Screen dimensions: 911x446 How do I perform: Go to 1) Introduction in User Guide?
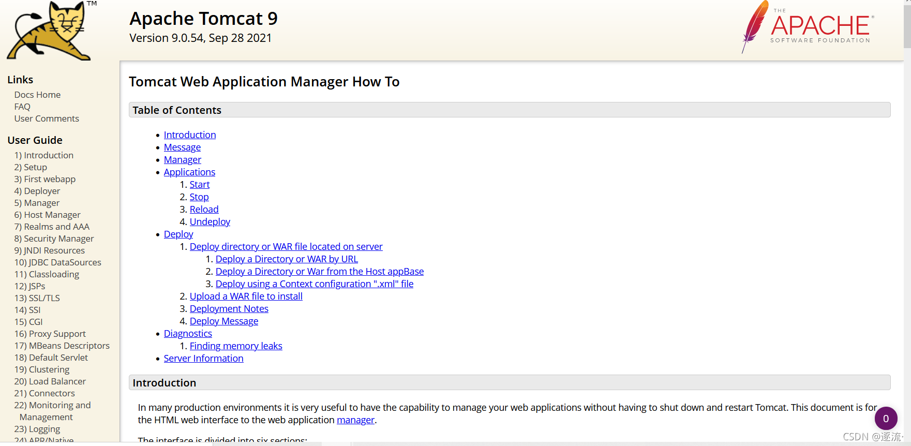click(44, 155)
